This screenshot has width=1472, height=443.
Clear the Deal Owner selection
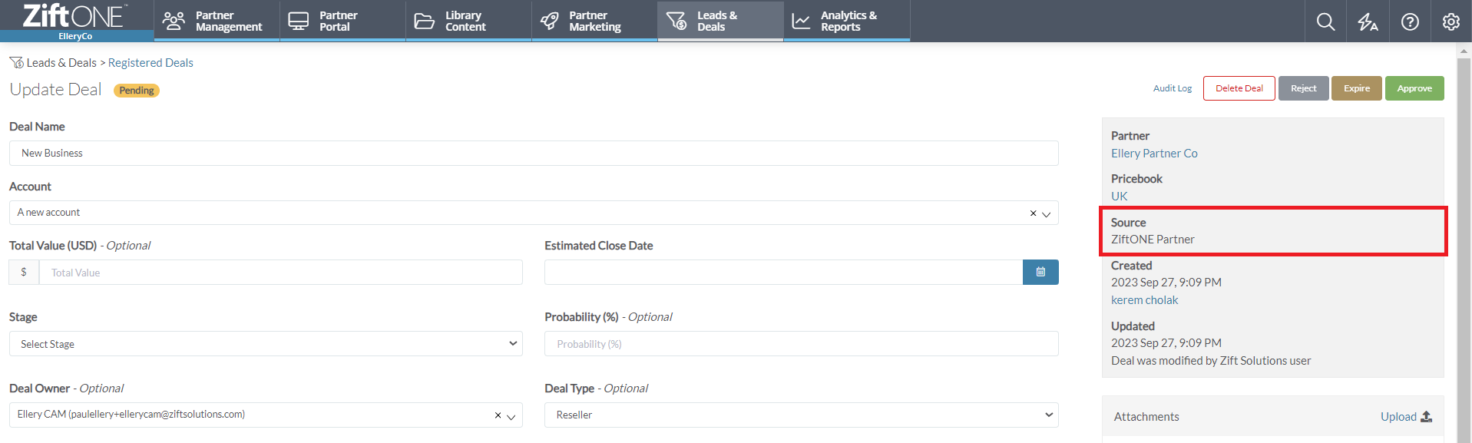pyautogui.click(x=498, y=415)
